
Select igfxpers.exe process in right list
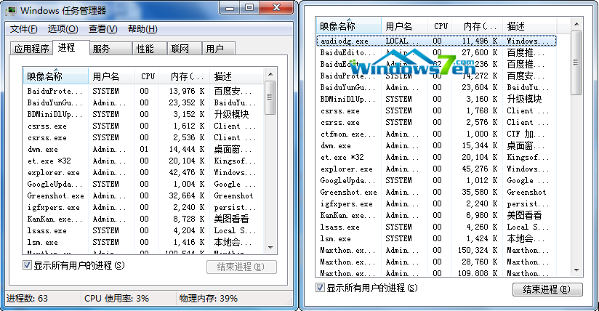(x=436, y=203)
